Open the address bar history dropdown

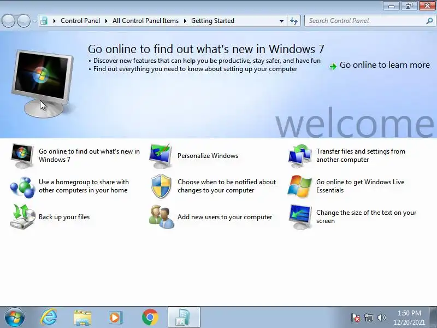[281, 21]
